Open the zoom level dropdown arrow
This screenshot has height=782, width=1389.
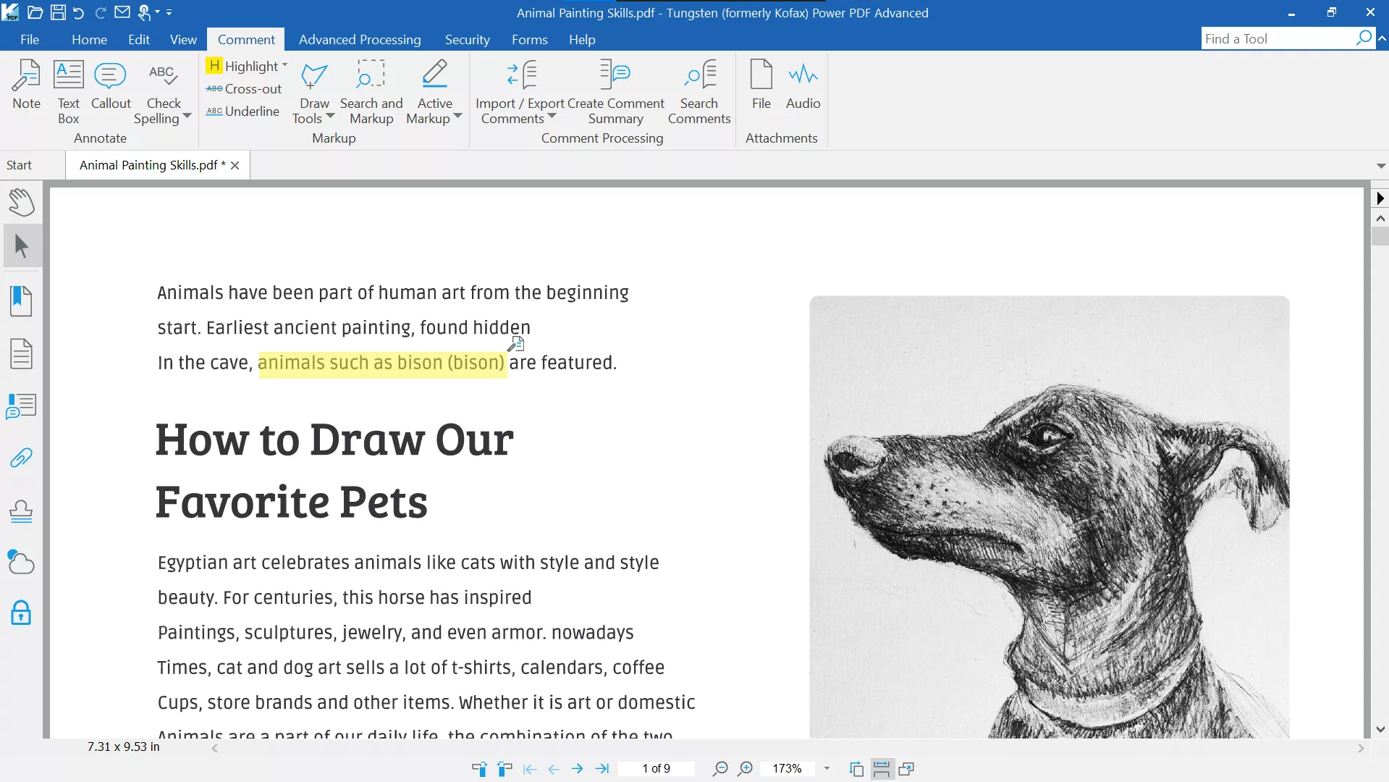[x=827, y=768]
